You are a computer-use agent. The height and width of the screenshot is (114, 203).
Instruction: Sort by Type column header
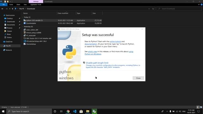tap(78, 13)
